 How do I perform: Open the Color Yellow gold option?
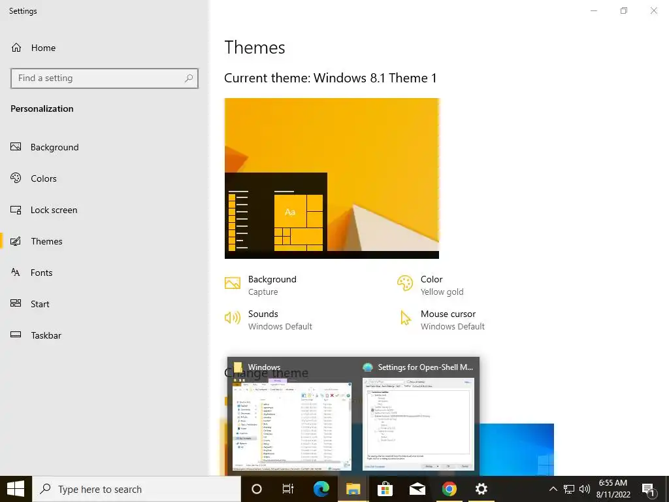tap(430, 285)
